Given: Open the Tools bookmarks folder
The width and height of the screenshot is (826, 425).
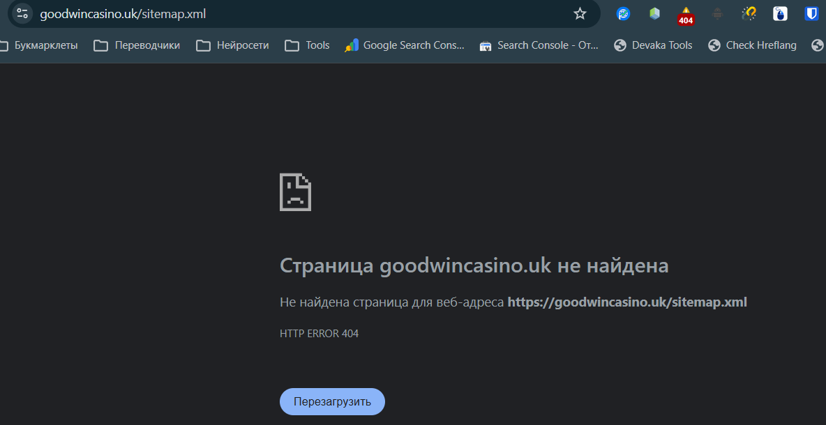Looking at the screenshot, I should [307, 46].
